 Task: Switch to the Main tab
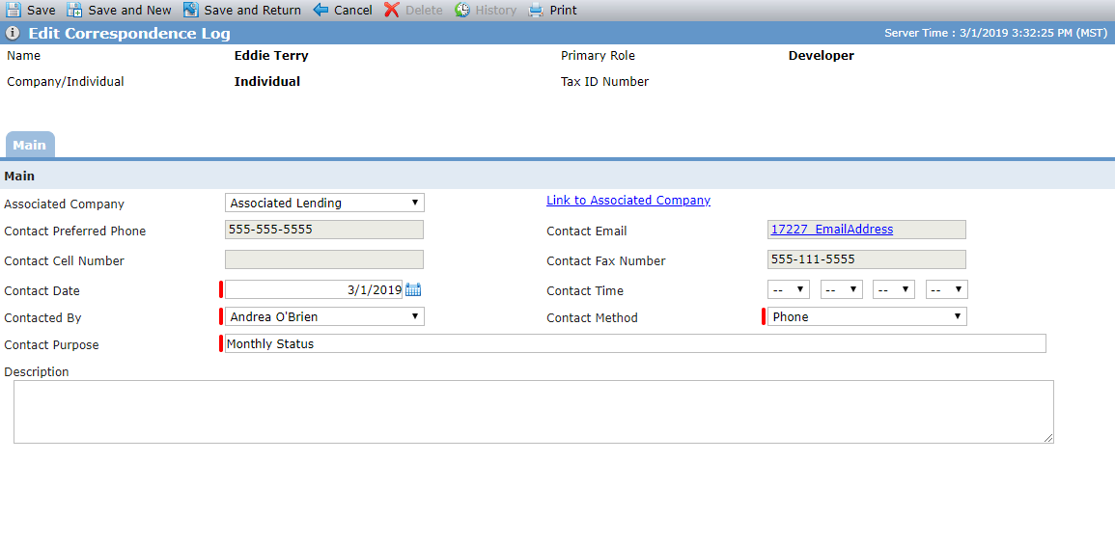[30, 145]
